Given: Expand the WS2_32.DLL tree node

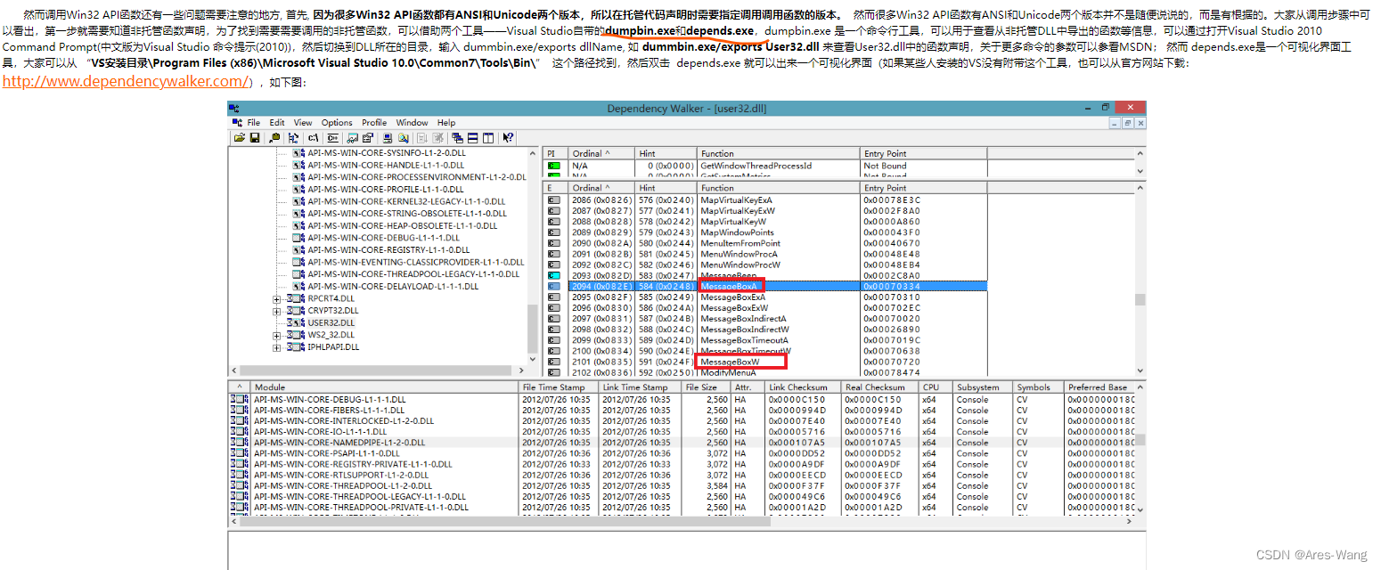Looking at the screenshot, I should pyautogui.click(x=276, y=337).
